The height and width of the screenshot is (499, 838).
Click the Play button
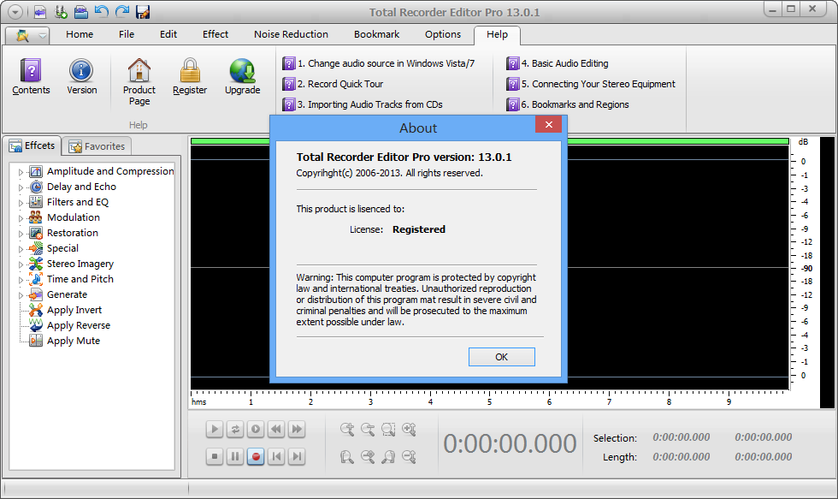[215, 429]
